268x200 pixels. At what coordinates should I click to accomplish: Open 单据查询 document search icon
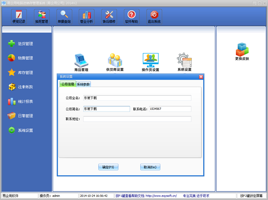pyautogui.click(x=64, y=17)
